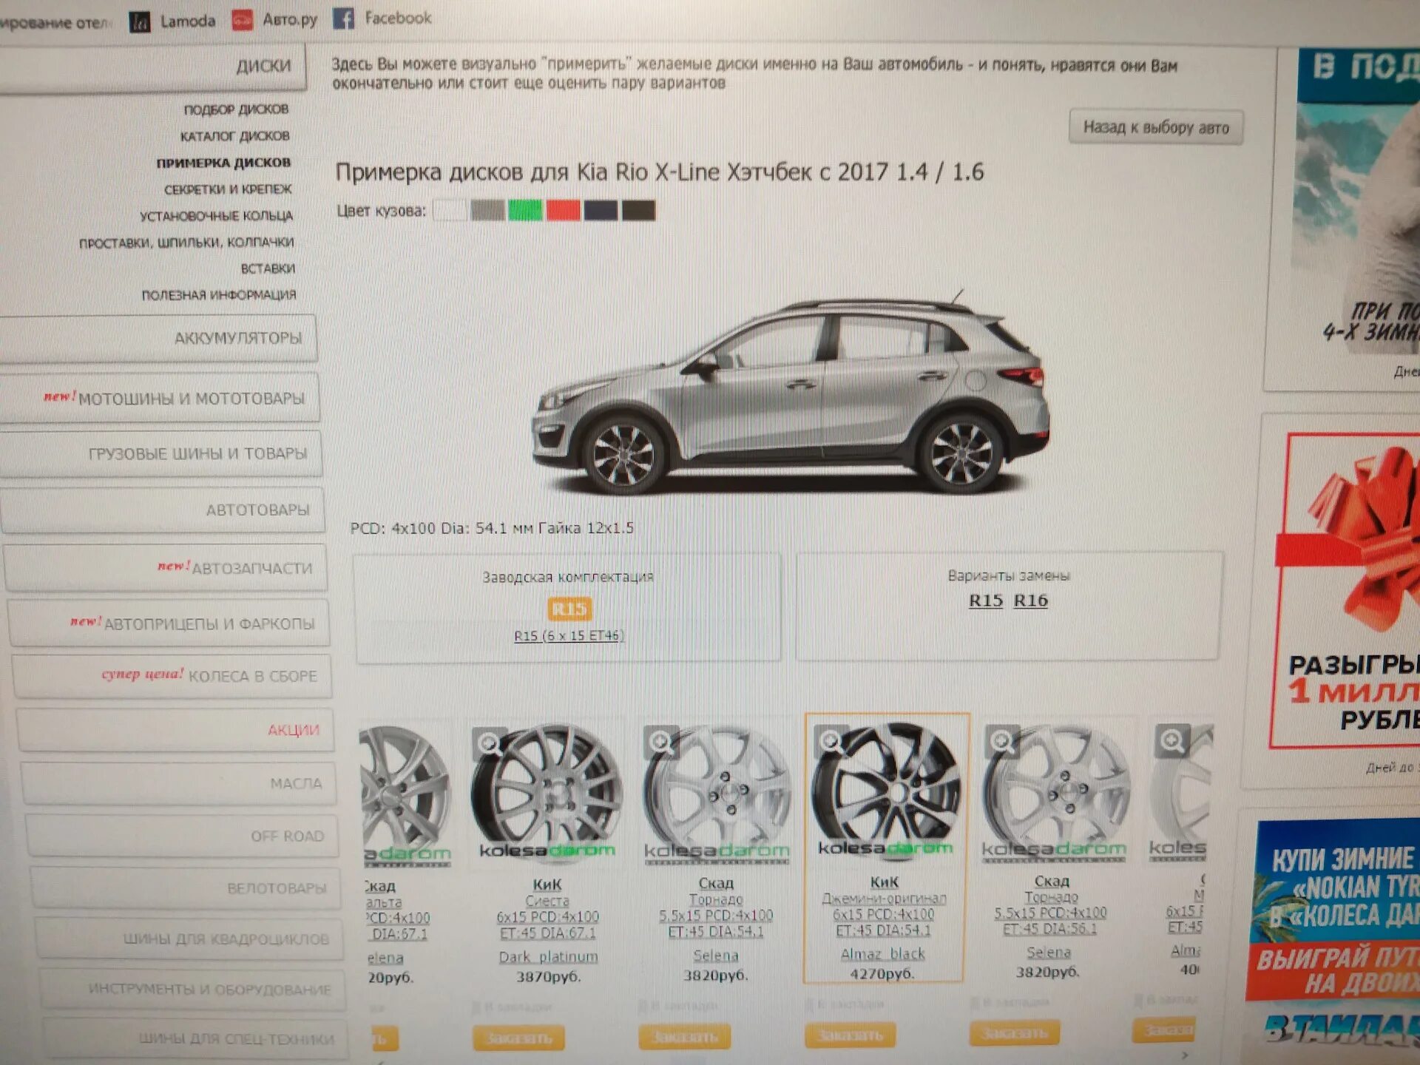Select factory R15 orange badge
The width and height of the screenshot is (1420, 1065).
point(569,609)
